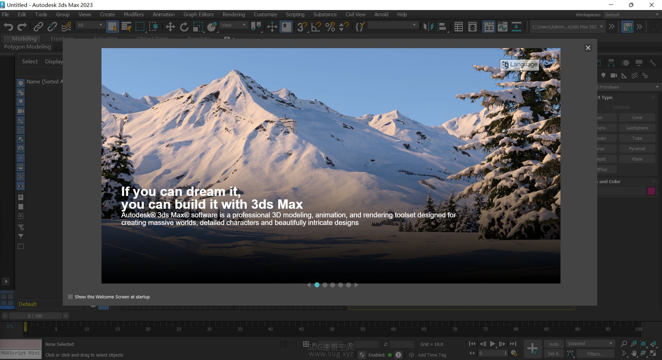The height and width of the screenshot is (360, 662).
Task: Open the reference coordinate View dropdown
Action: [234, 25]
